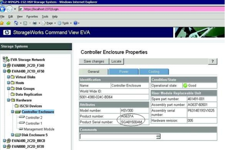
Task: Click the address bar showing localhost:2372/Login
Action: [x=122, y=9]
